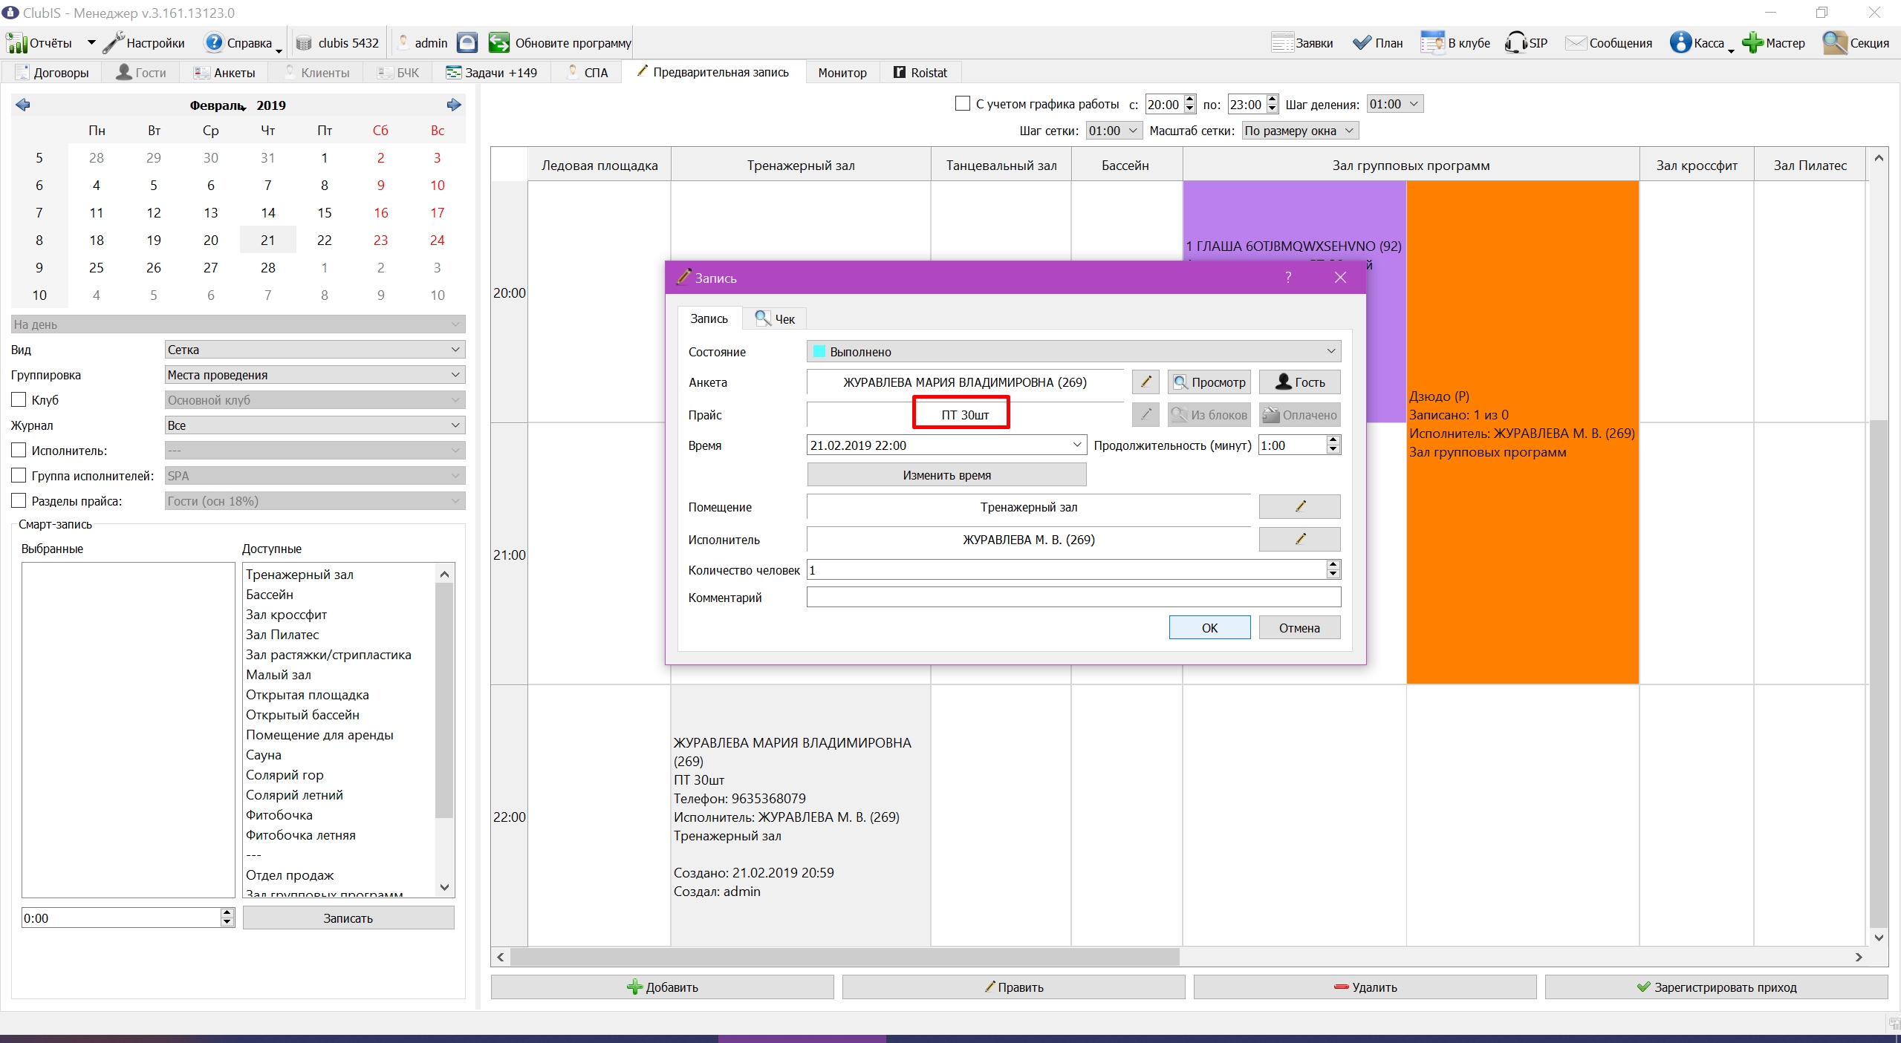Select Бассейн in Доступные list

[270, 595]
